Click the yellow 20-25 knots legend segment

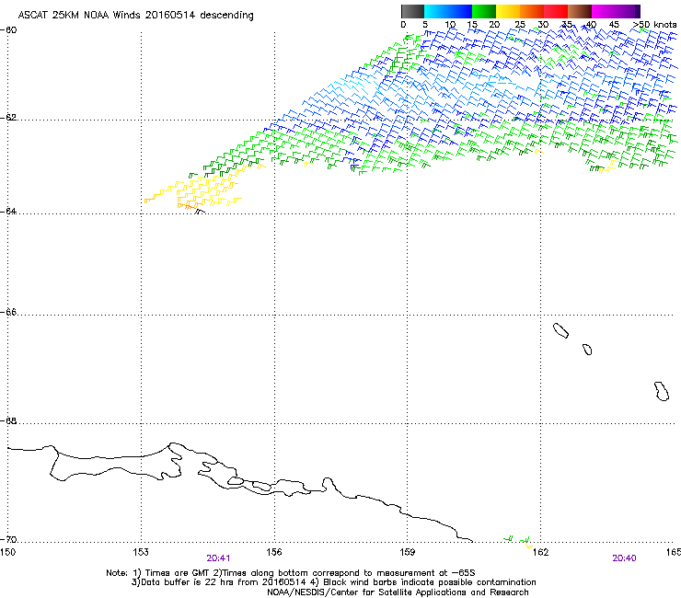(x=508, y=11)
